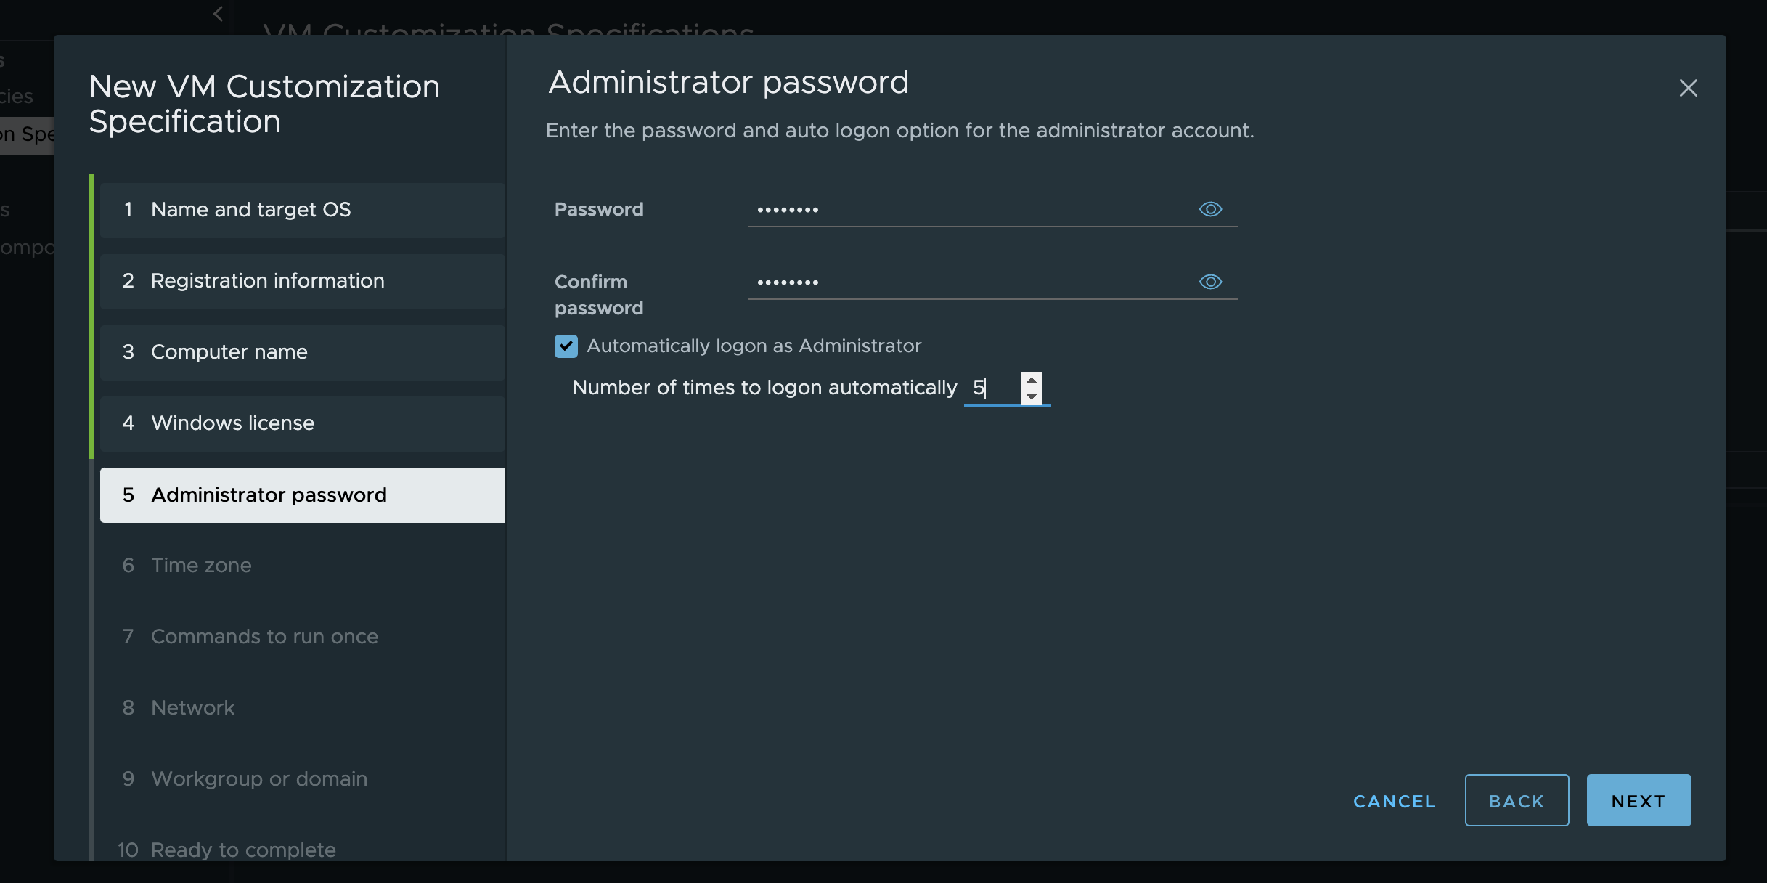Cancel the customization wizard
The image size is (1767, 883).
point(1394,801)
